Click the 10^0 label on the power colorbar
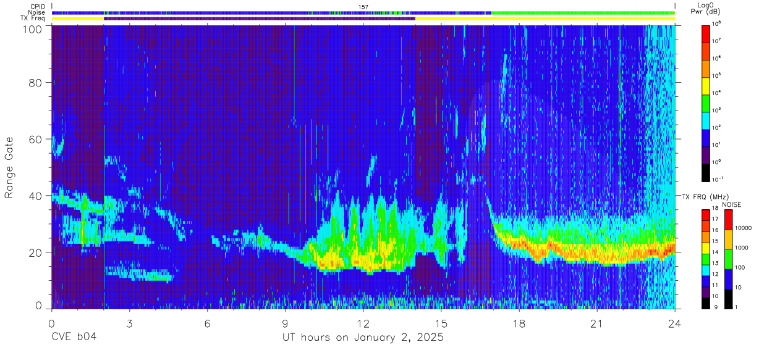Screen dimensions: 759x350 716,162
